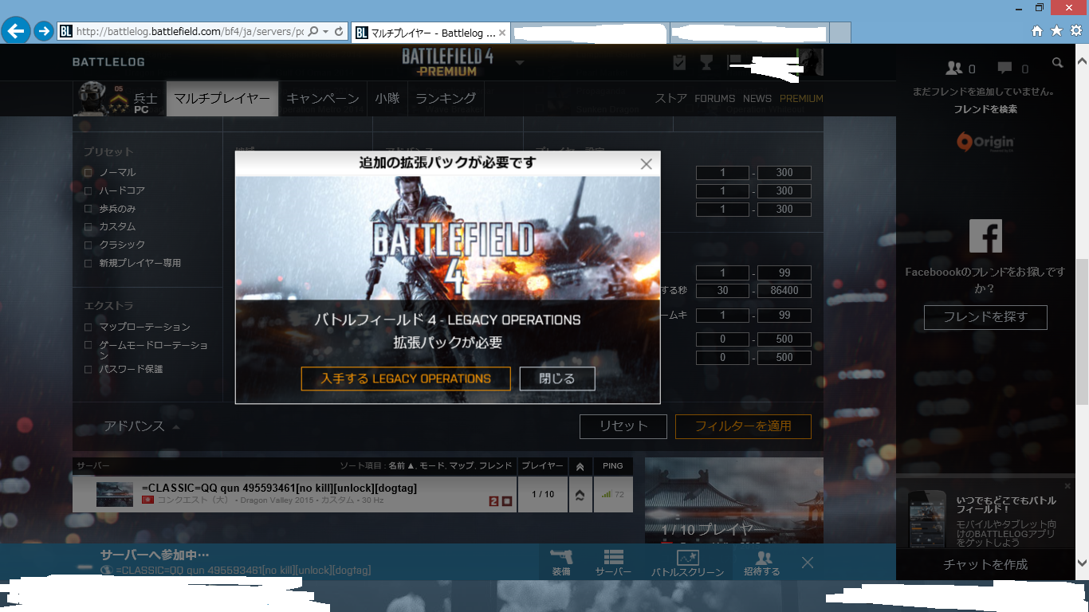Click the search magnifier in friends panel

tap(1057, 63)
